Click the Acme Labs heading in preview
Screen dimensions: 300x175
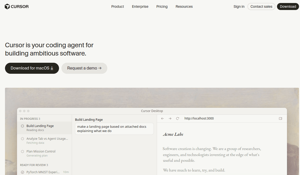pos(173,134)
